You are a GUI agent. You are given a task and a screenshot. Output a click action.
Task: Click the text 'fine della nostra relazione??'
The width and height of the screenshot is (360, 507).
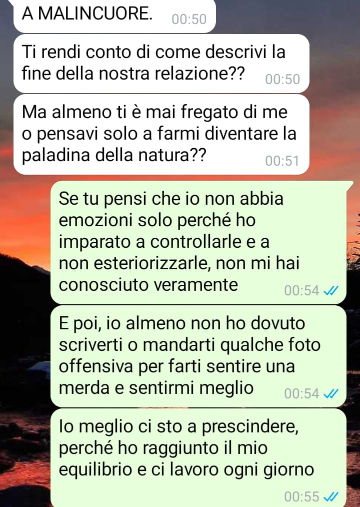[x=133, y=74]
